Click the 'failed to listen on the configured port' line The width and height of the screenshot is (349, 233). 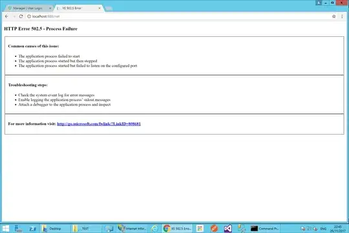click(78, 65)
